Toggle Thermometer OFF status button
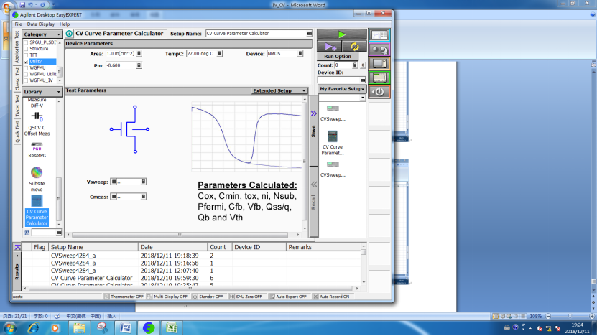The image size is (597, 336). (x=124, y=297)
